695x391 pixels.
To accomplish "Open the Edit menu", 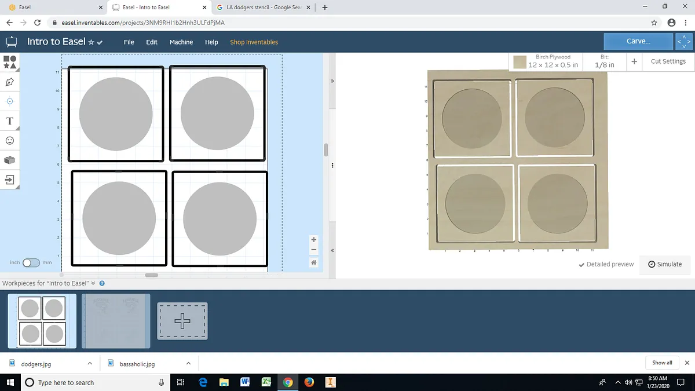I will [x=152, y=42].
